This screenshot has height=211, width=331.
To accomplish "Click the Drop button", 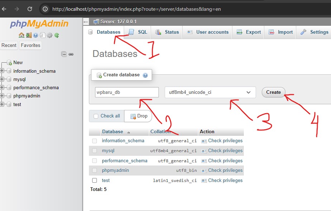I will 139,116.
